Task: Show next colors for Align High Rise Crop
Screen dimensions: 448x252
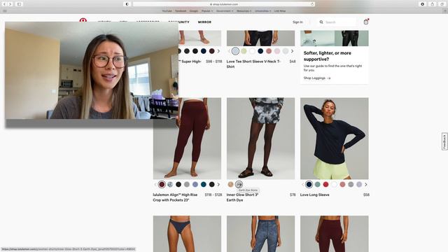Action: [218, 185]
